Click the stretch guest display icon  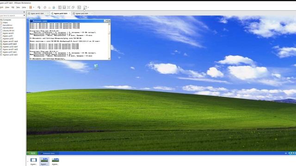(85, 7)
